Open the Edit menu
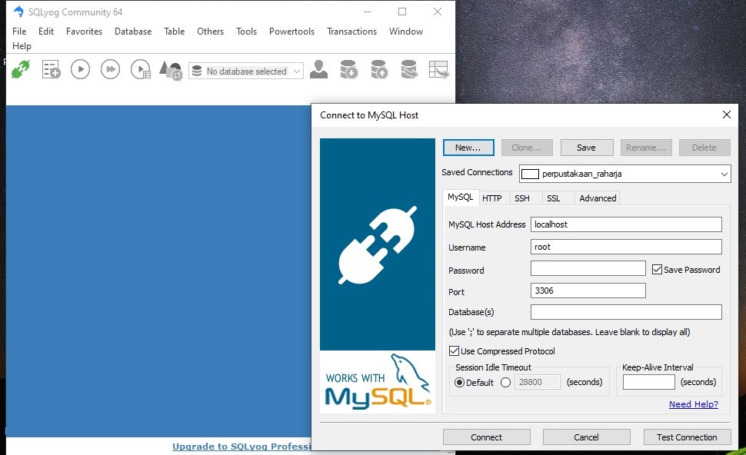Viewport: 746px width, 455px height. coord(46,32)
